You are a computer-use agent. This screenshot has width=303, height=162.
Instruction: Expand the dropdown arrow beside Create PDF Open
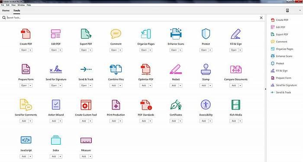pyautogui.click(x=31, y=50)
